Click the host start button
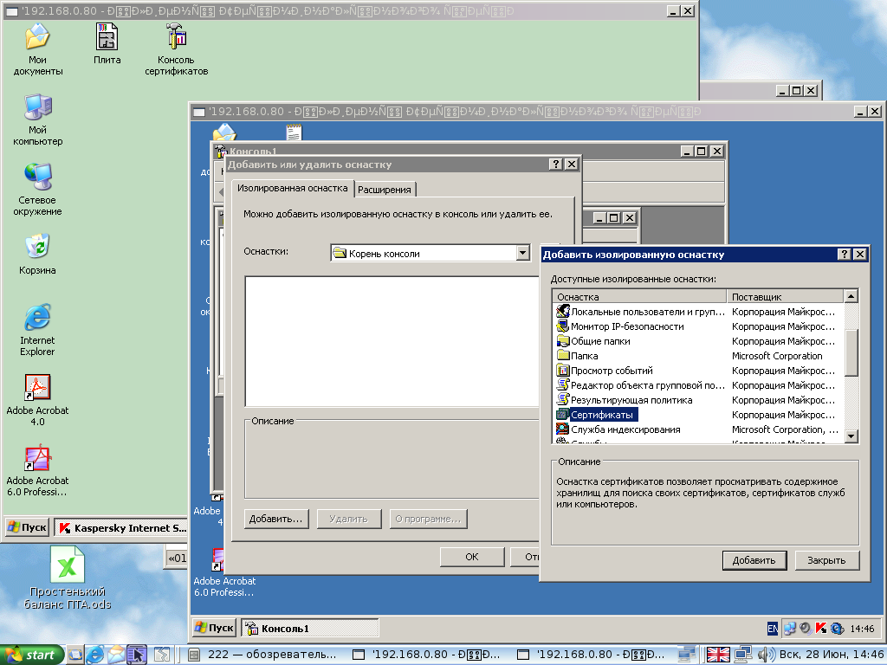 pyautogui.click(x=32, y=655)
